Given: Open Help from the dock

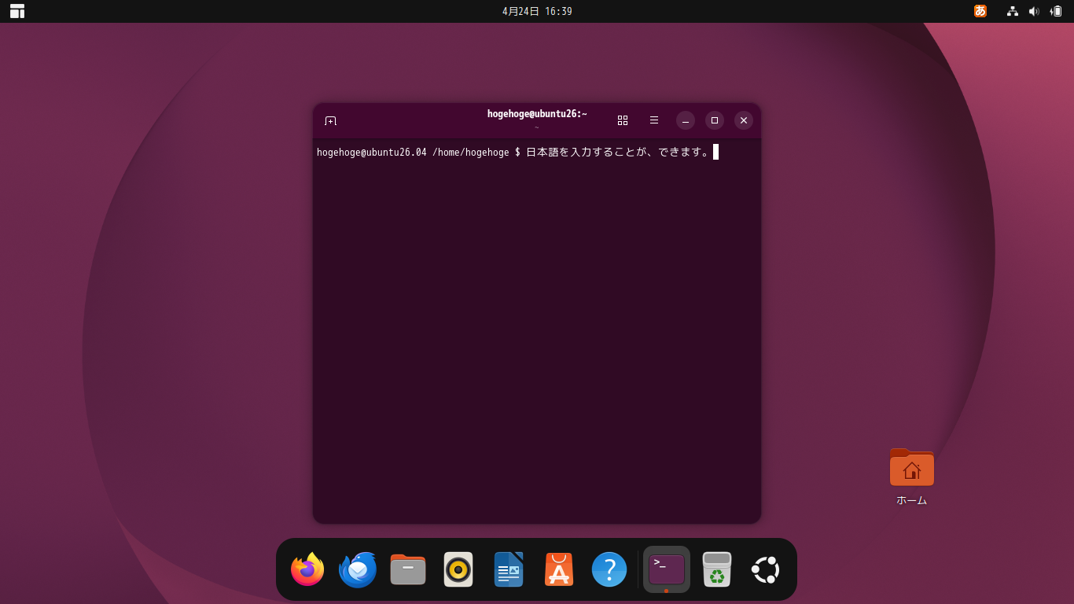Looking at the screenshot, I should pos(609,569).
